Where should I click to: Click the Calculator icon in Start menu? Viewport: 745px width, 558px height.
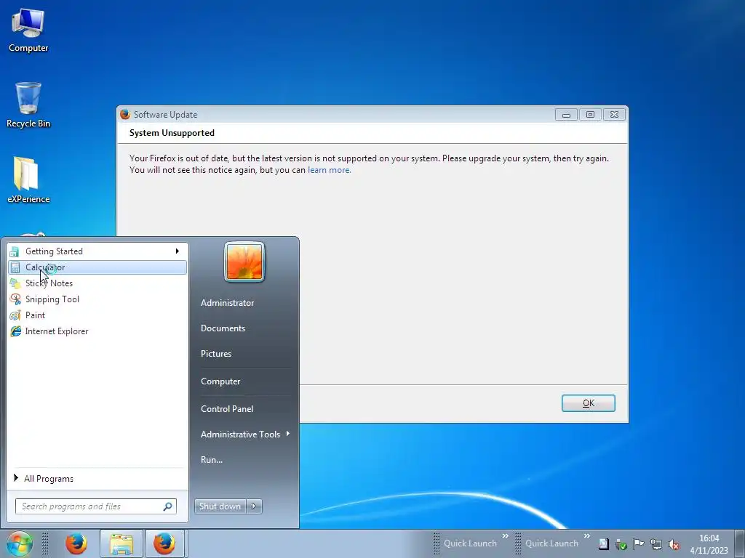point(15,267)
